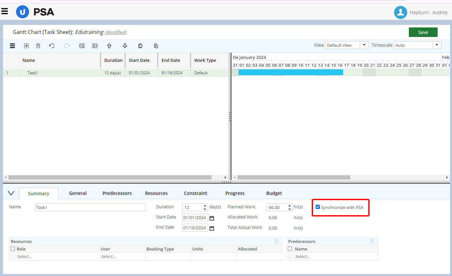Disable Synchronize with PSA
Viewport: 452px width, 276px height.
pos(318,207)
